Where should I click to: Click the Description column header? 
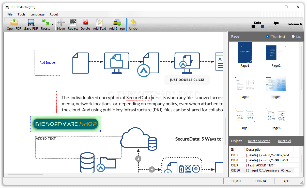click(x=269, y=149)
